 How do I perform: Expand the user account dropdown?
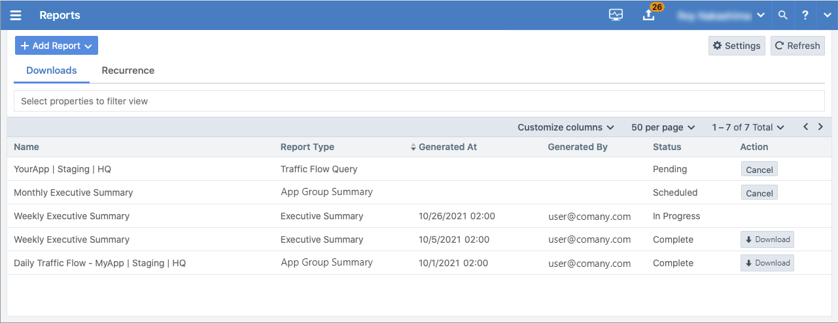(722, 15)
